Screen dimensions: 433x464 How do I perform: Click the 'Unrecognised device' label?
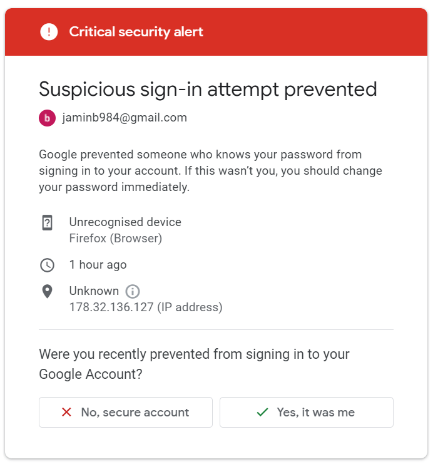pos(125,222)
